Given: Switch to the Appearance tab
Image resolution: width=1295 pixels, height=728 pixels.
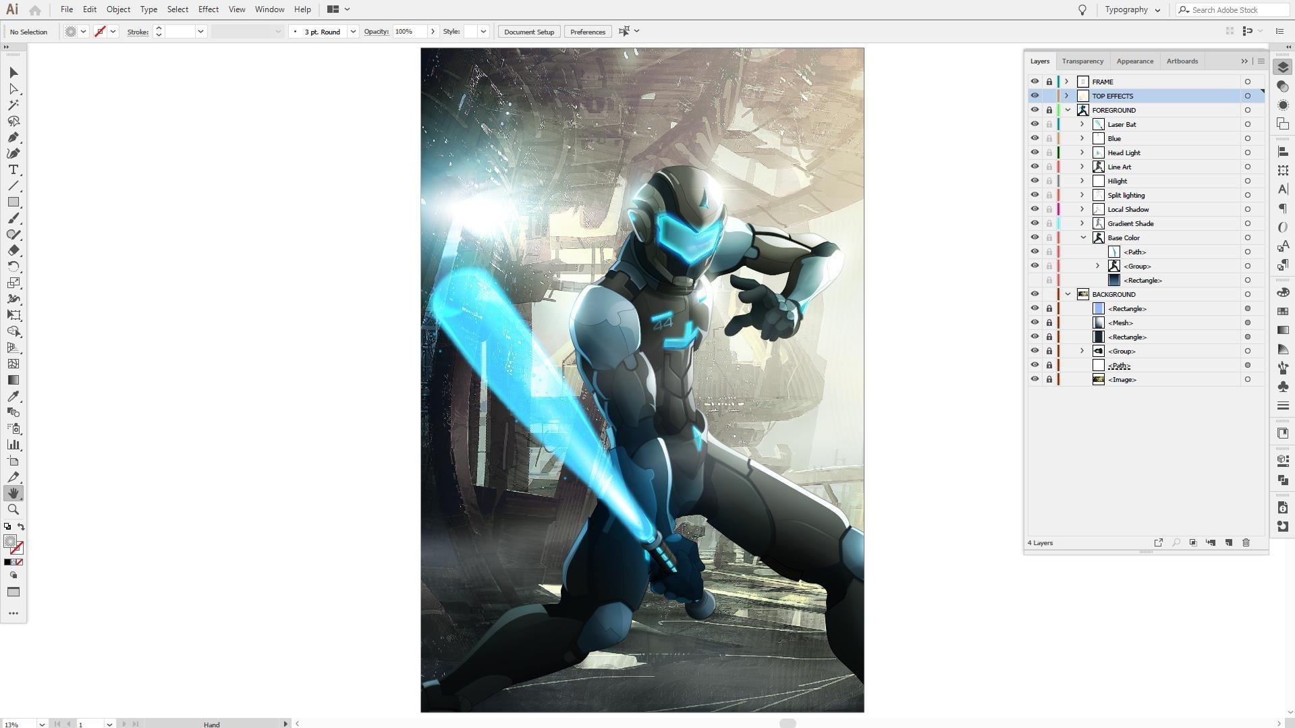Looking at the screenshot, I should (1134, 61).
